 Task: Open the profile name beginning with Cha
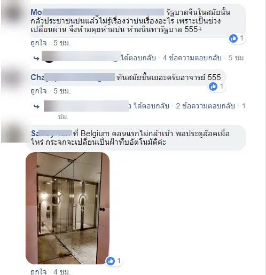pyautogui.click(x=73, y=77)
